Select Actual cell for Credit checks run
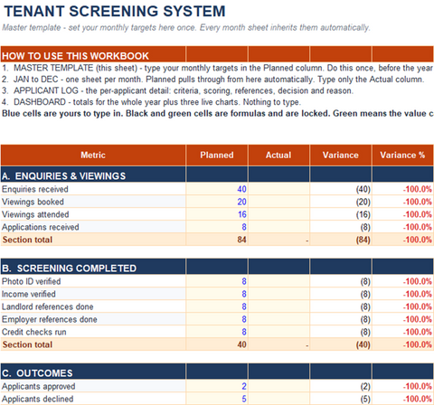Image resolution: width=434 pixels, height=405 pixels. click(x=278, y=332)
